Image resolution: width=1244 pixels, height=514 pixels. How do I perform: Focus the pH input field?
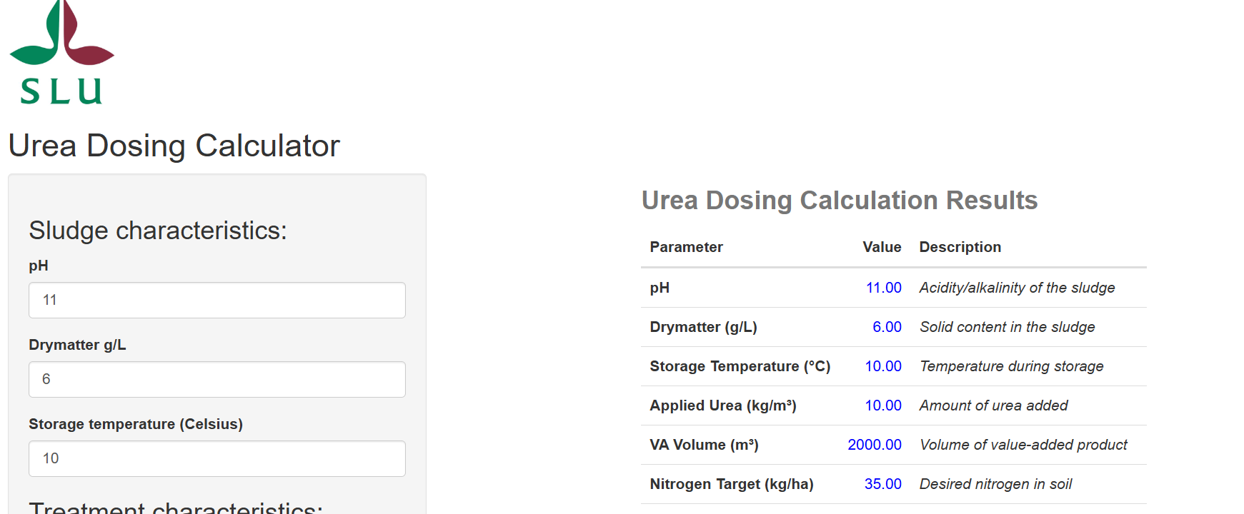point(217,300)
